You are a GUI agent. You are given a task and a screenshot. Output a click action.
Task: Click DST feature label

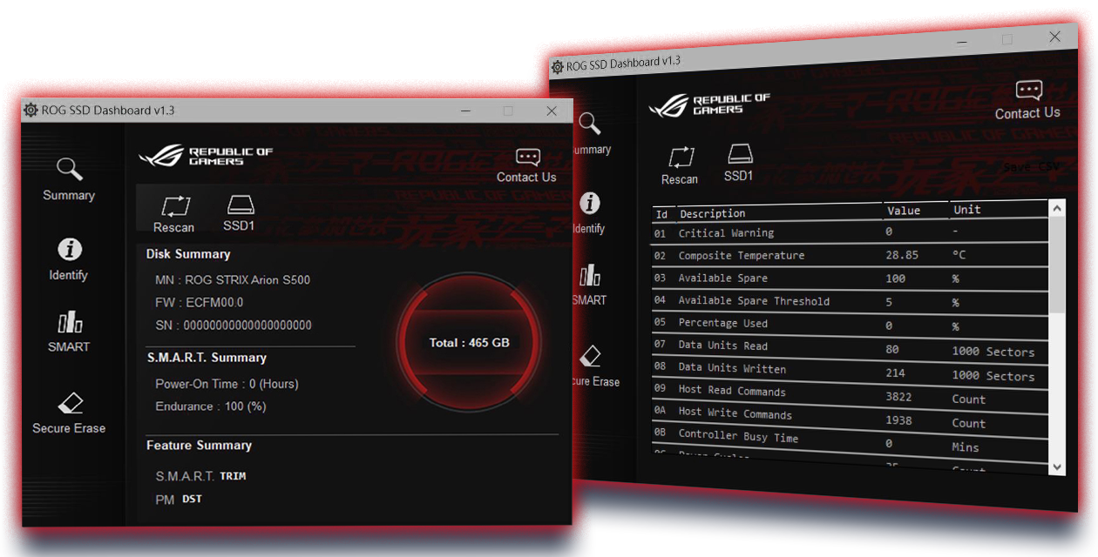coord(193,500)
